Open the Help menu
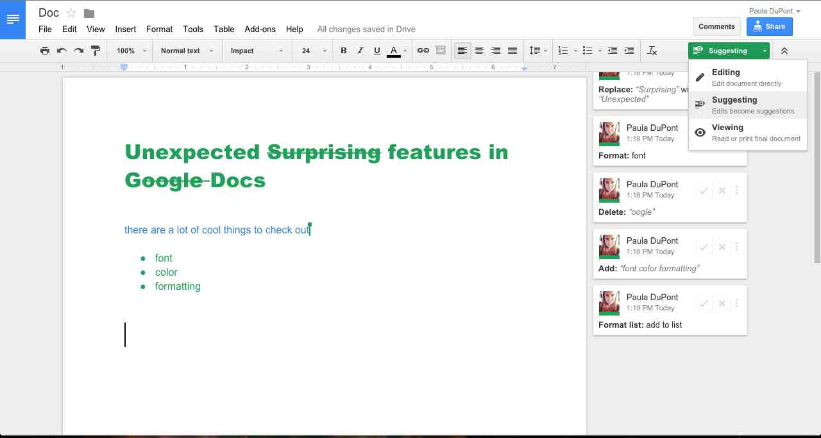This screenshot has width=821, height=438. [294, 29]
